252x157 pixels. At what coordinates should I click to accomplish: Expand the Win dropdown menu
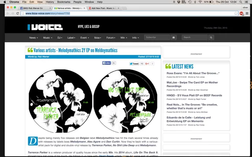click(x=124, y=38)
